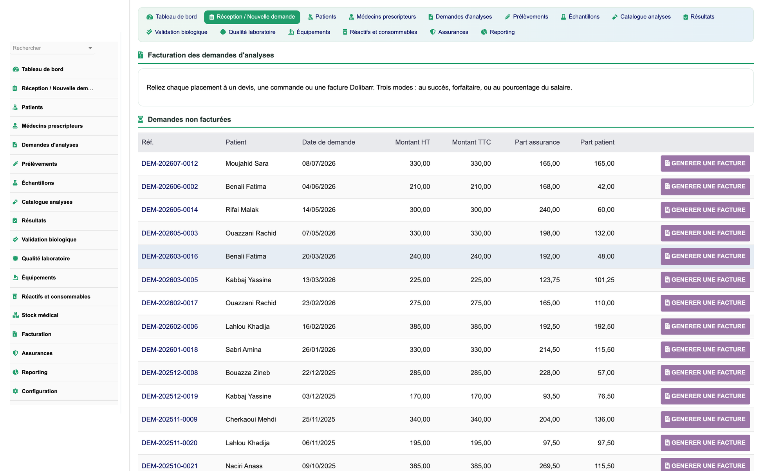The height and width of the screenshot is (471, 762).
Task: Click patient name Bouazza Zineb
Action: [247, 373]
